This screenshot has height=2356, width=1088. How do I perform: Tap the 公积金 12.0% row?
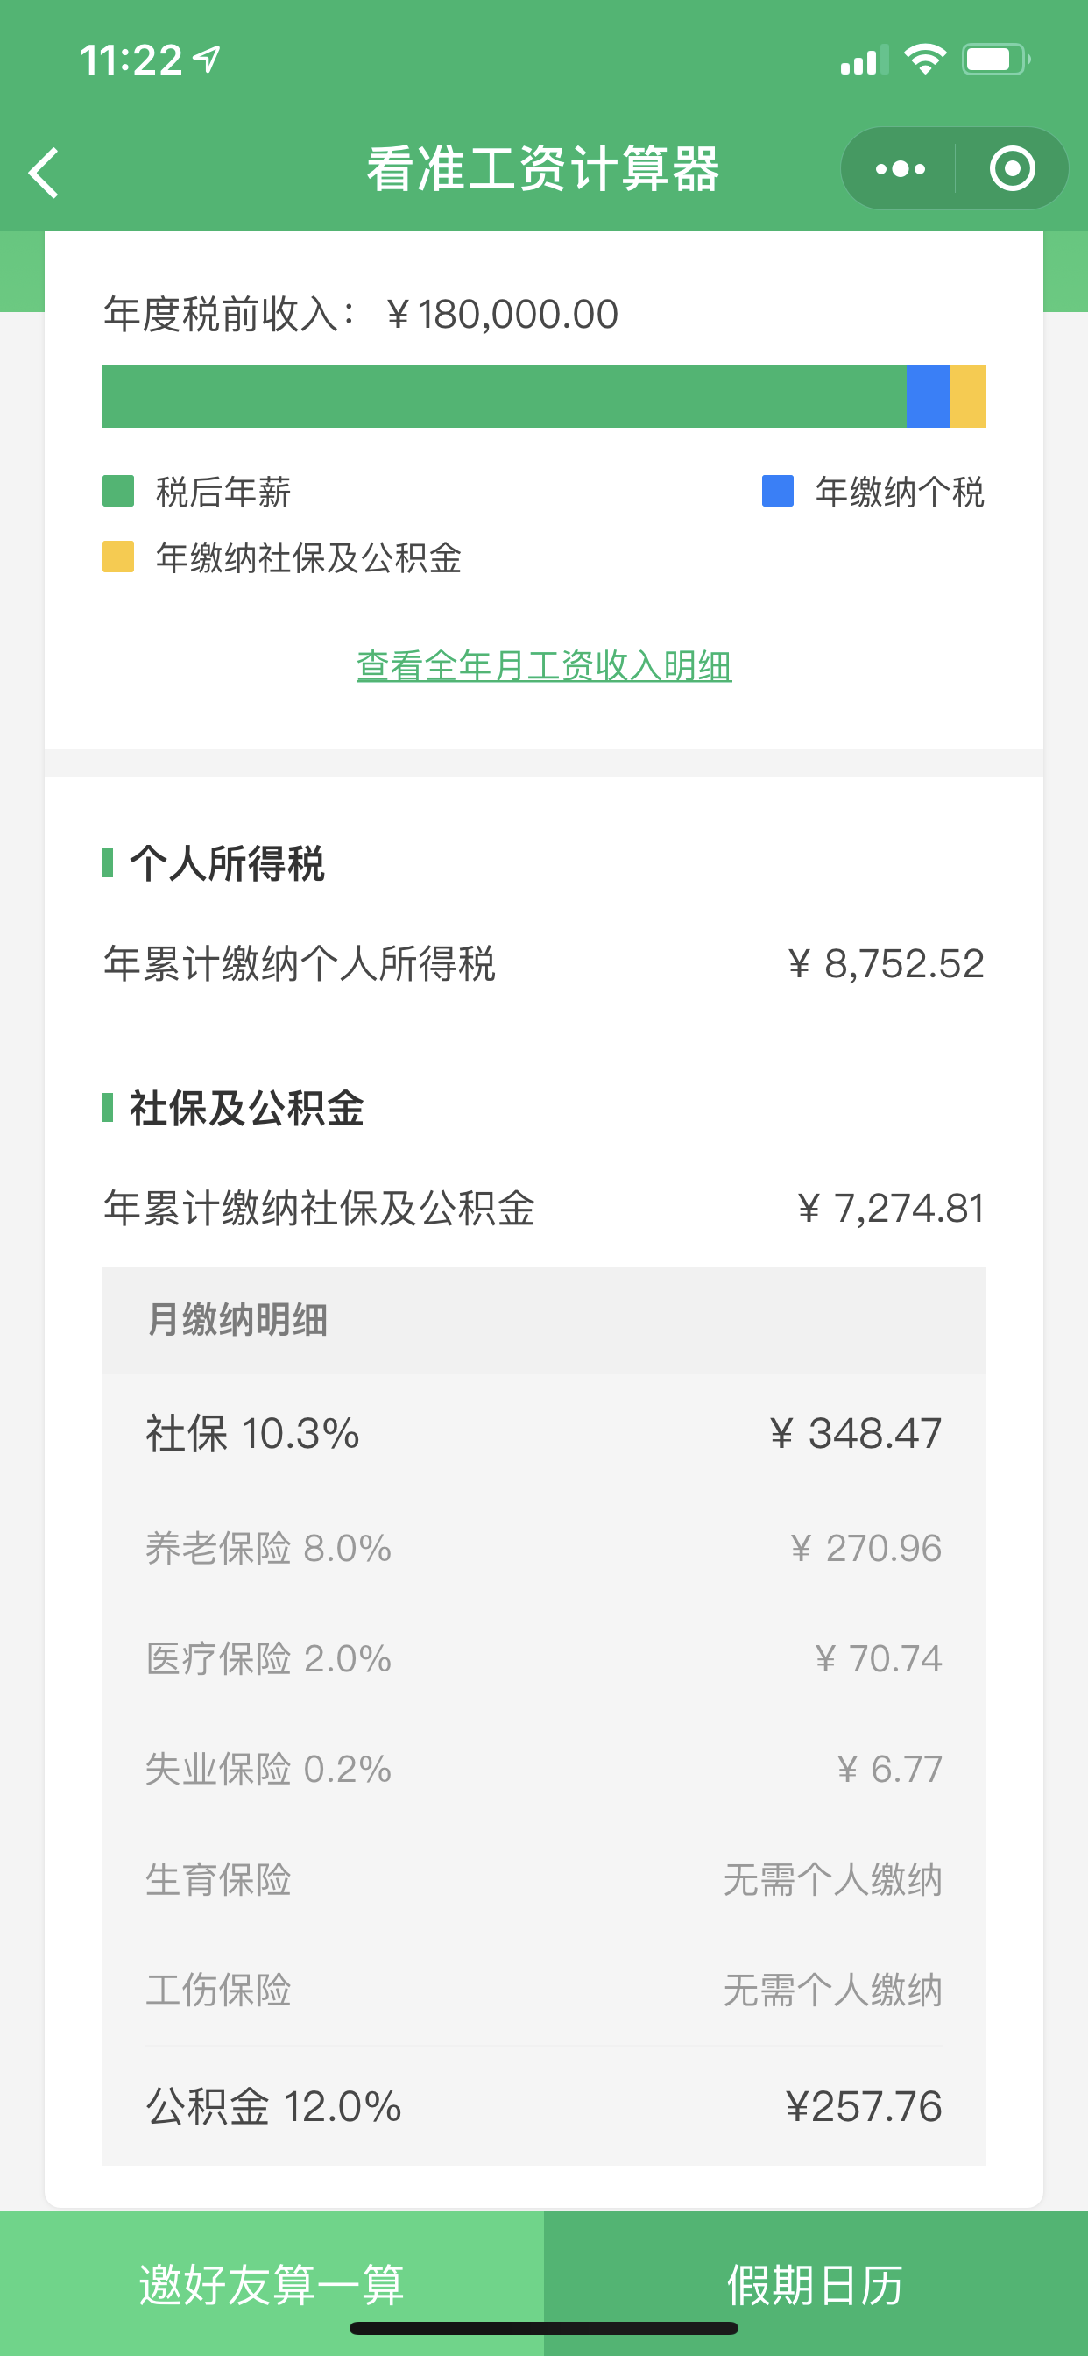[544, 2106]
